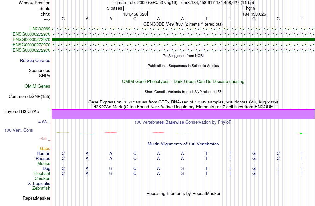
Task: Click the Gaps row label
Action: click(x=45, y=149)
